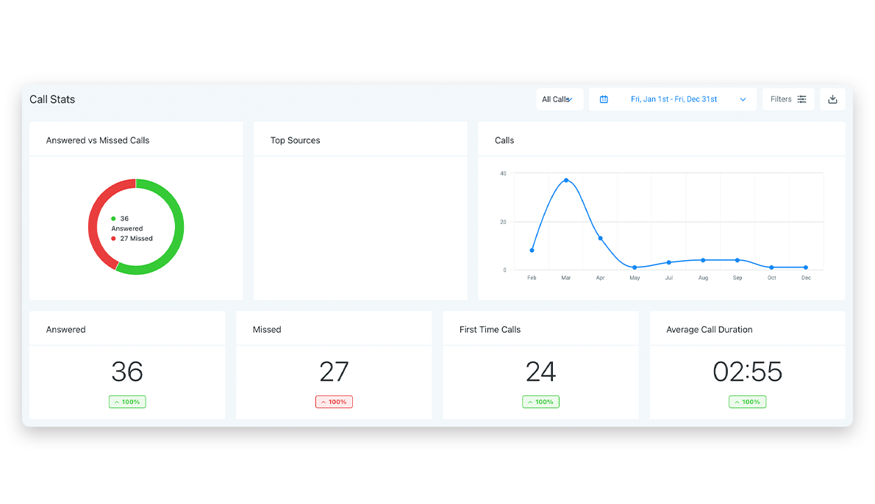
Task: Click the red 100% badge under Missed
Action: tap(334, 402)
